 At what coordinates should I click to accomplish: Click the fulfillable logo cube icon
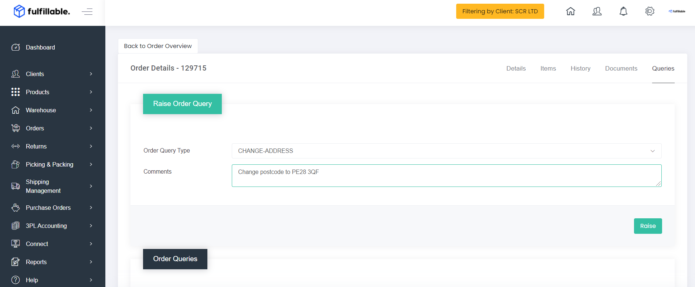point(19,11)
